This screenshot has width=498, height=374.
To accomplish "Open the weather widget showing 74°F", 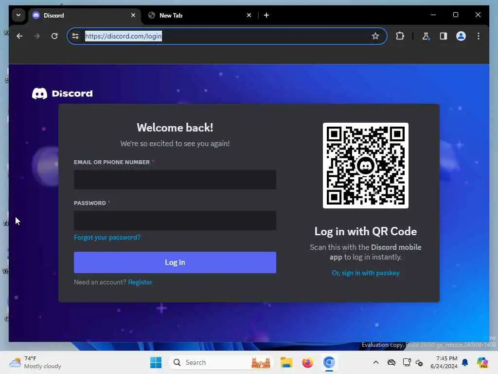I will [35, 362].
